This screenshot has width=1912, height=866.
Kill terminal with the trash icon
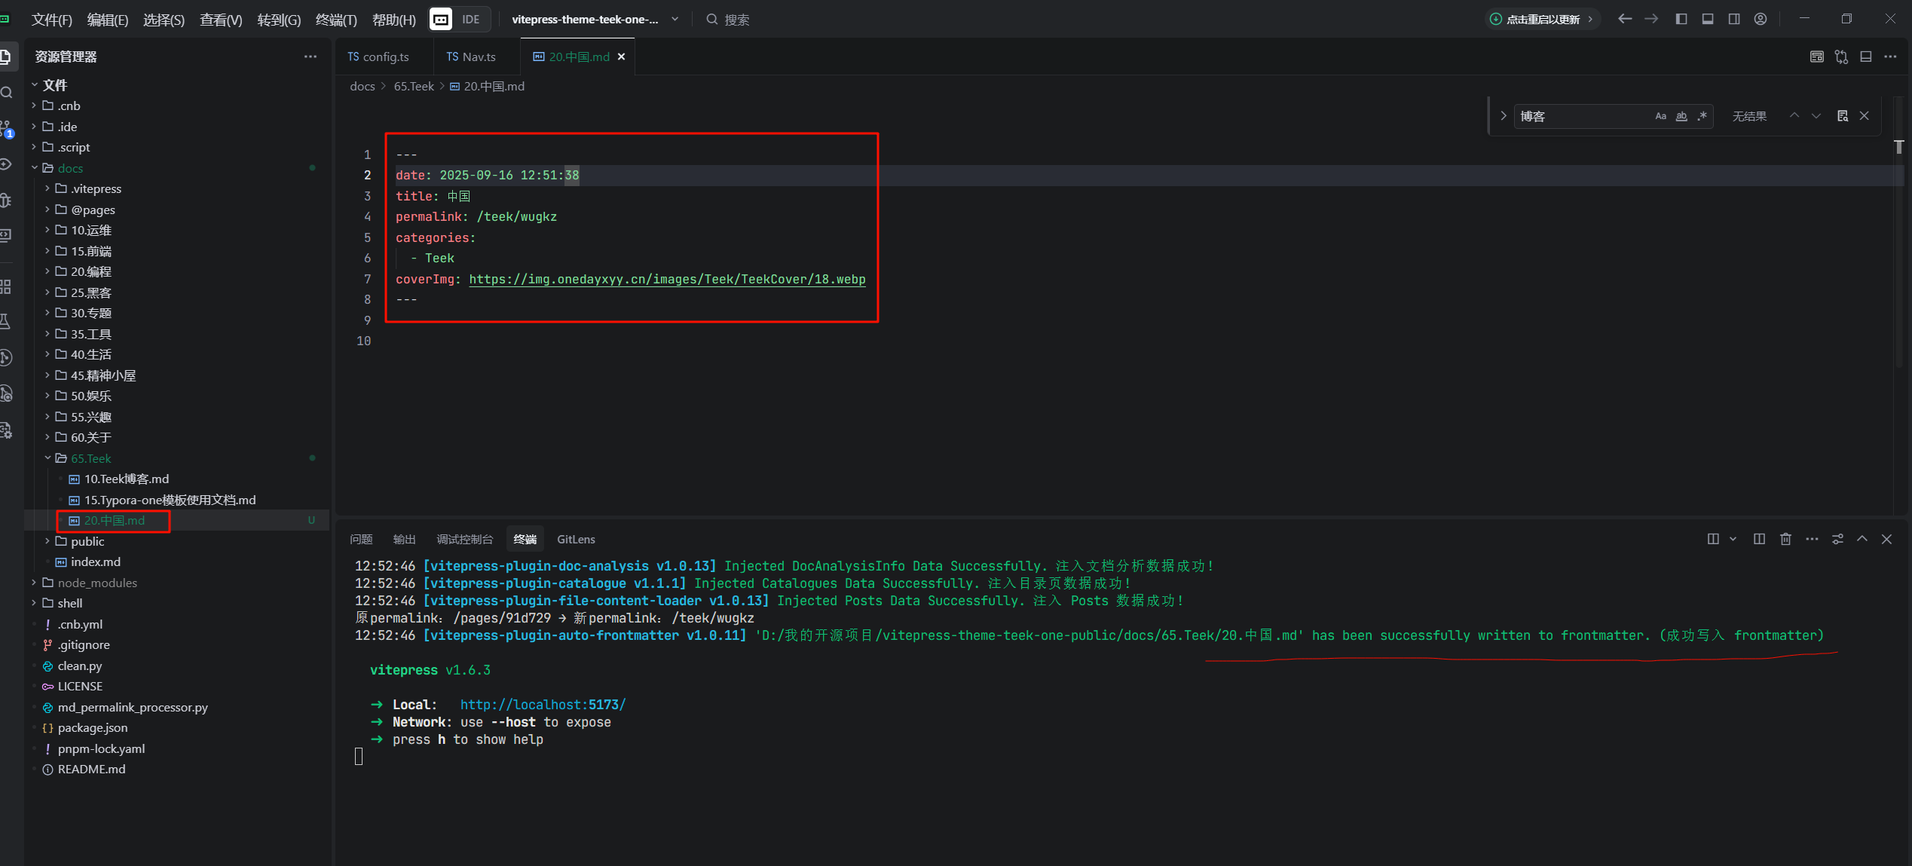point(1785,539)
